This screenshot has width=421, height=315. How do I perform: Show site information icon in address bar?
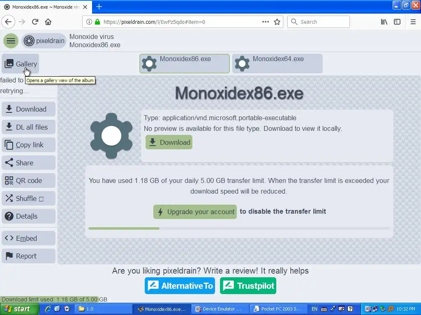[x=89, y=22]
